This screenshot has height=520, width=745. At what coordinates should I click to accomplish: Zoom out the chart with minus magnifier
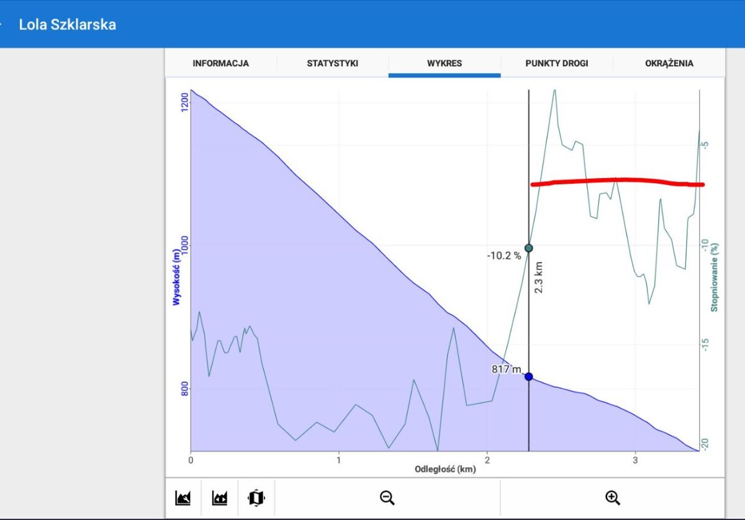pos(387,498)
